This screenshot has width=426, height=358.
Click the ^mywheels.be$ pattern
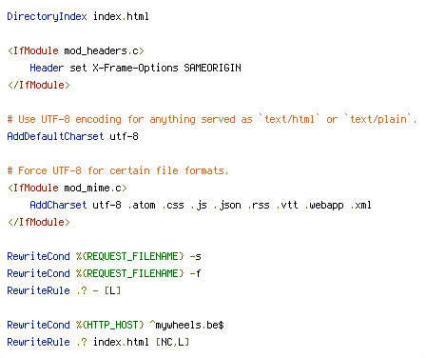click(x=186, y=325)
